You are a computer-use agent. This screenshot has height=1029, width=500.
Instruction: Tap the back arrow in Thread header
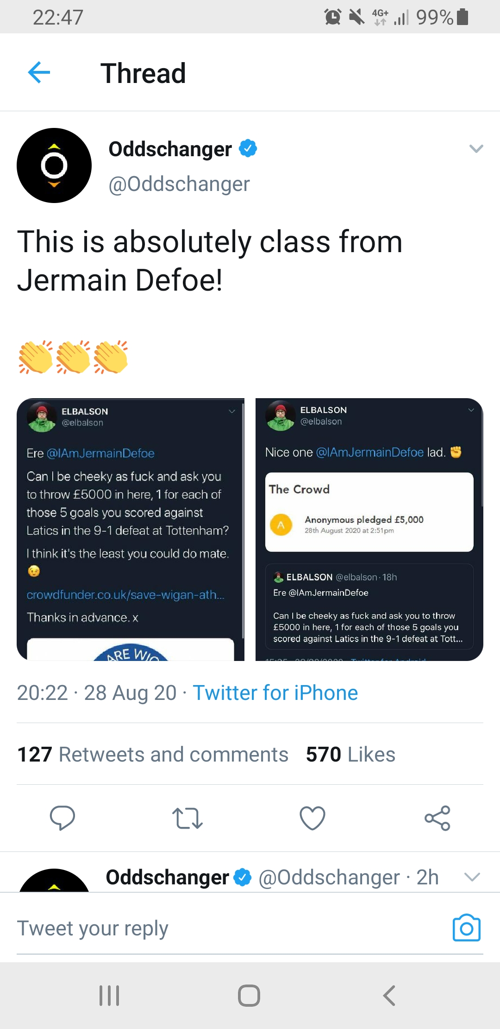pyautogui.click(x=39, y=72)
